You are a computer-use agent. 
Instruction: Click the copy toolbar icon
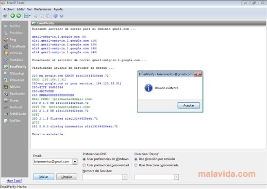(x=42, y=16)
